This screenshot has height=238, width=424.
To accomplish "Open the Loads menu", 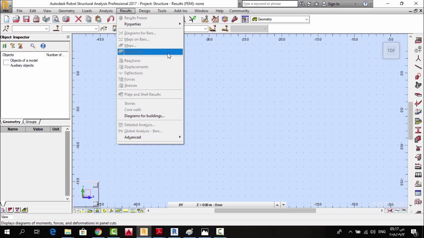I will [87, 11].
